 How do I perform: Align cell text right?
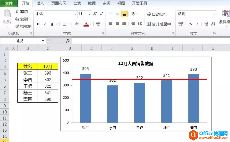tap(124, 24)
